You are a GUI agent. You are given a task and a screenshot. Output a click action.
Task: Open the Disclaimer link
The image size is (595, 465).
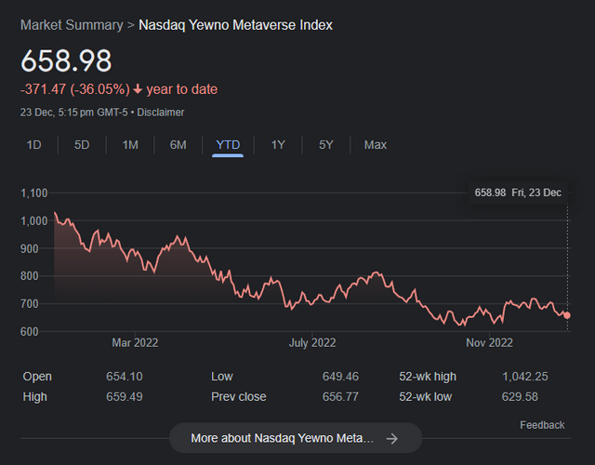161,113
